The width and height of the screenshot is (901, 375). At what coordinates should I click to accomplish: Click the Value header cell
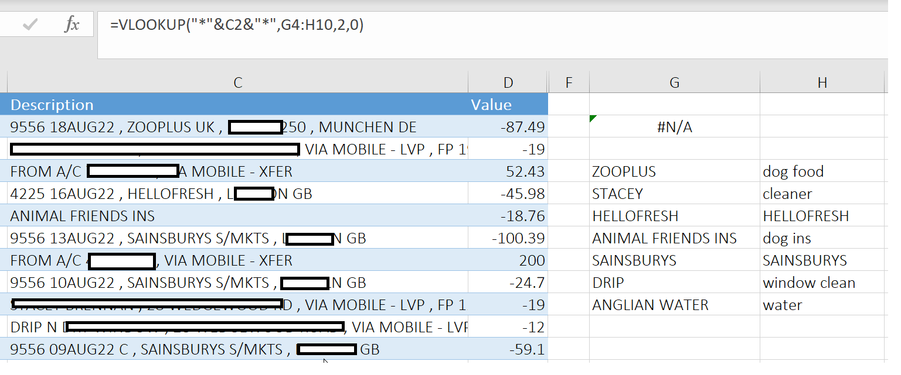[x=508, y=105]
